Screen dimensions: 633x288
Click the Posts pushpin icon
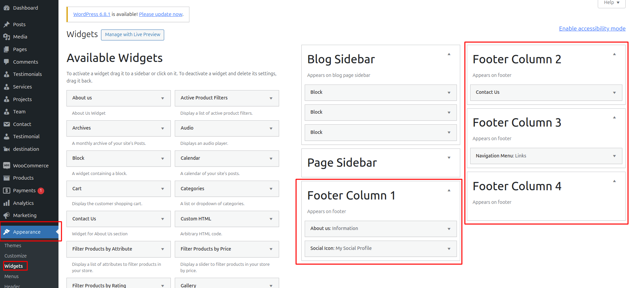[x=6, y=25]
